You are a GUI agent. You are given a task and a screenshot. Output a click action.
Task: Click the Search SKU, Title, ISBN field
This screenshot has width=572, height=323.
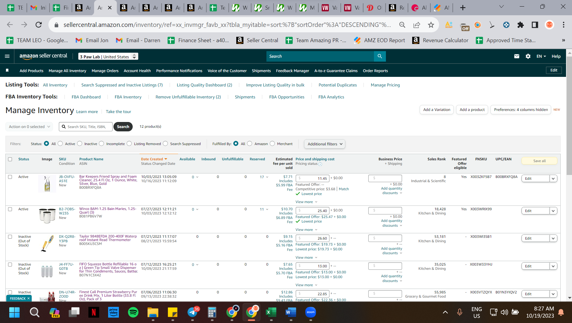pyautogui.click(x=86, y=127)
